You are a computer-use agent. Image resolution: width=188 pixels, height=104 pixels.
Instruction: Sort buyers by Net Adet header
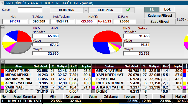click(x=41, y=66)
